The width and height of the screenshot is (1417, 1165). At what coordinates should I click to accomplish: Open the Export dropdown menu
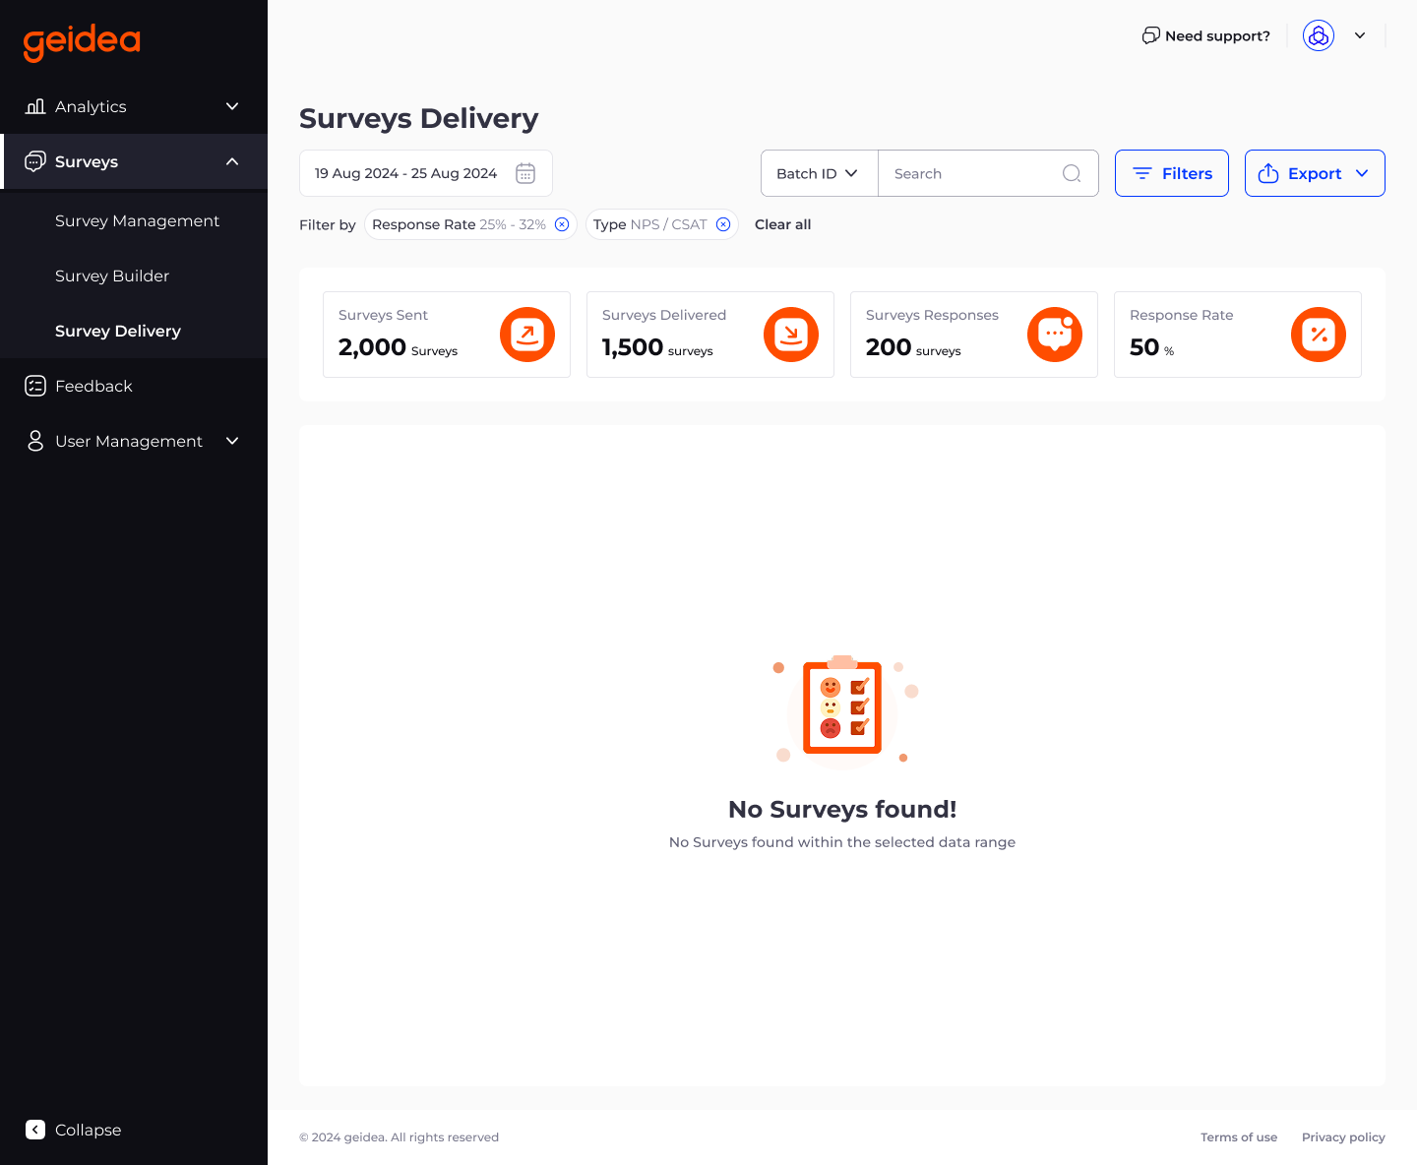[1314, 173]
